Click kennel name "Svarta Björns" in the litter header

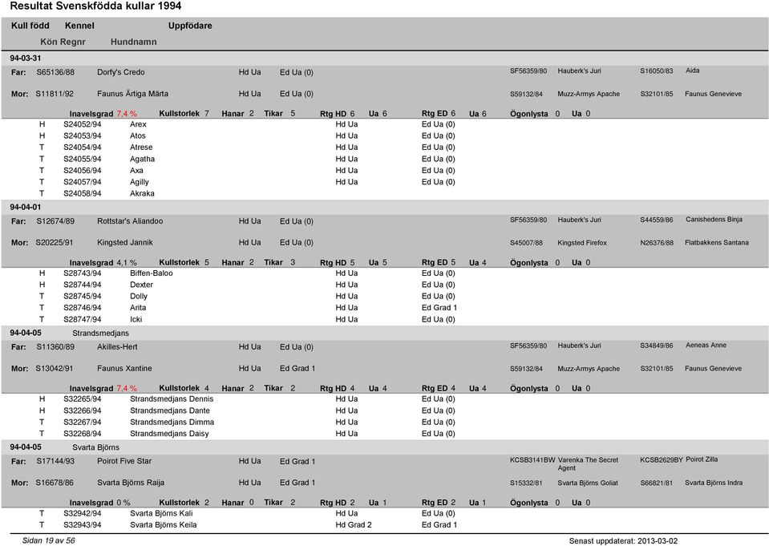[95, 447]
